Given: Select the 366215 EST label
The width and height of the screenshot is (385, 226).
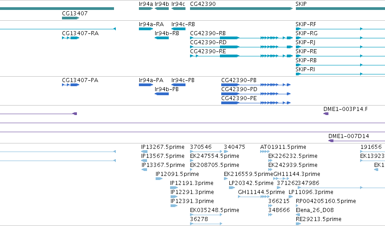Looking at the screenshot, I should point(279,202).
